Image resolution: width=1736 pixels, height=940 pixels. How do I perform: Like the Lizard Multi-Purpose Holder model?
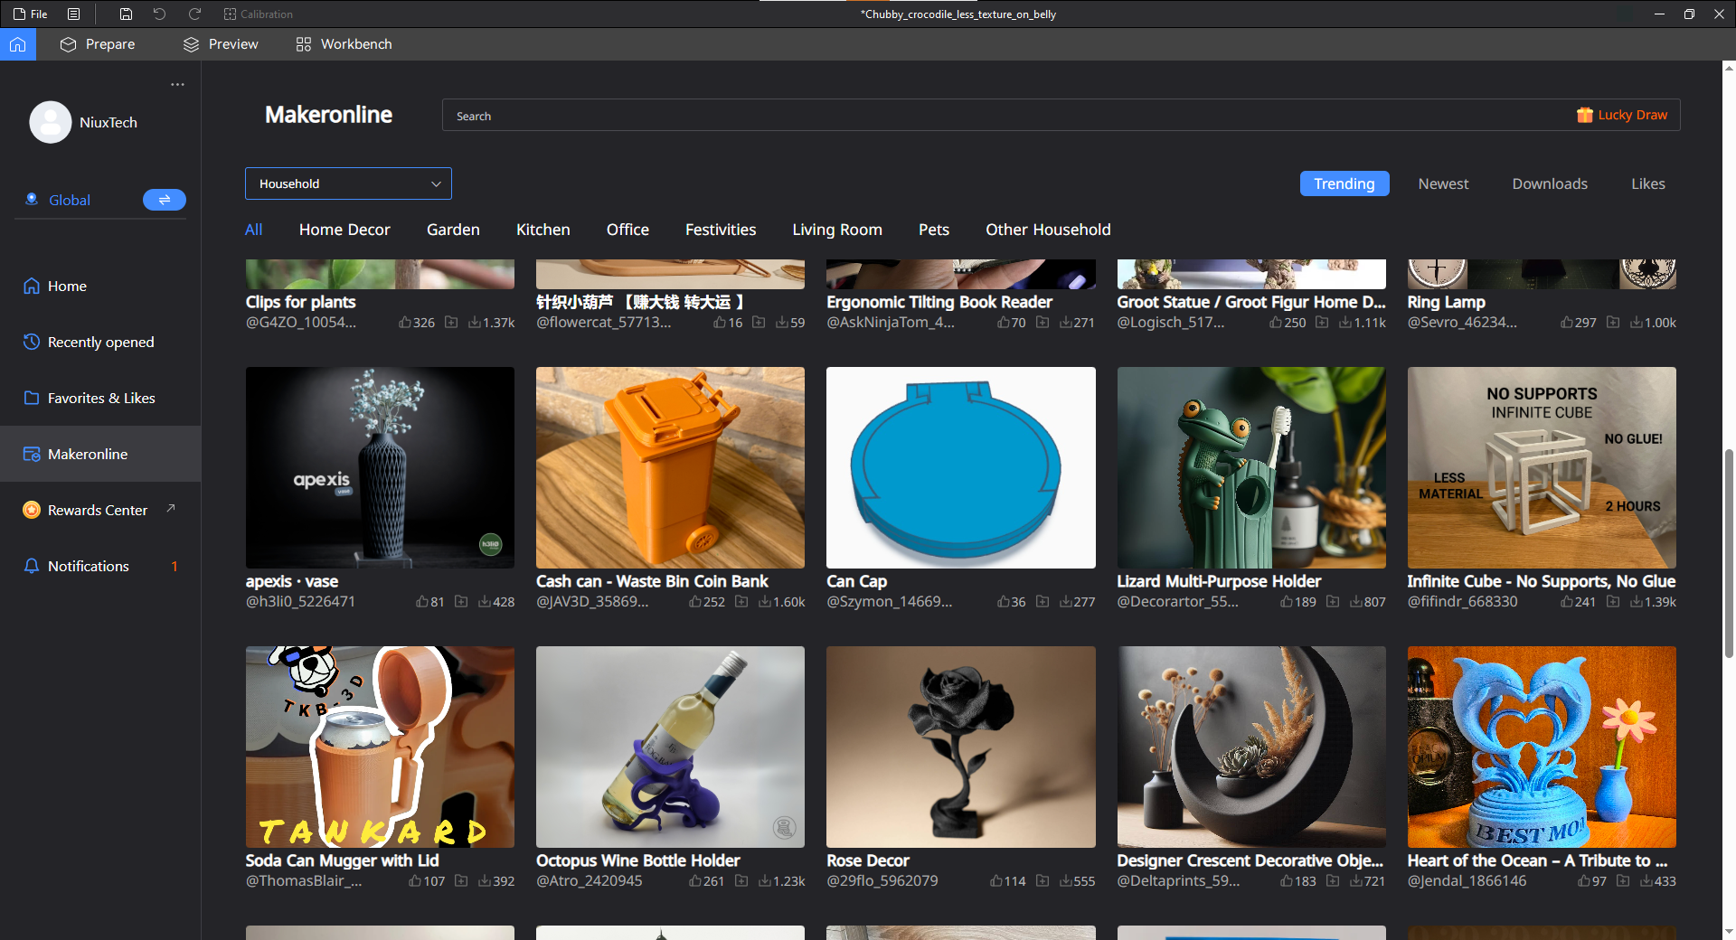pyautogui.click(x=1286, y=601)
